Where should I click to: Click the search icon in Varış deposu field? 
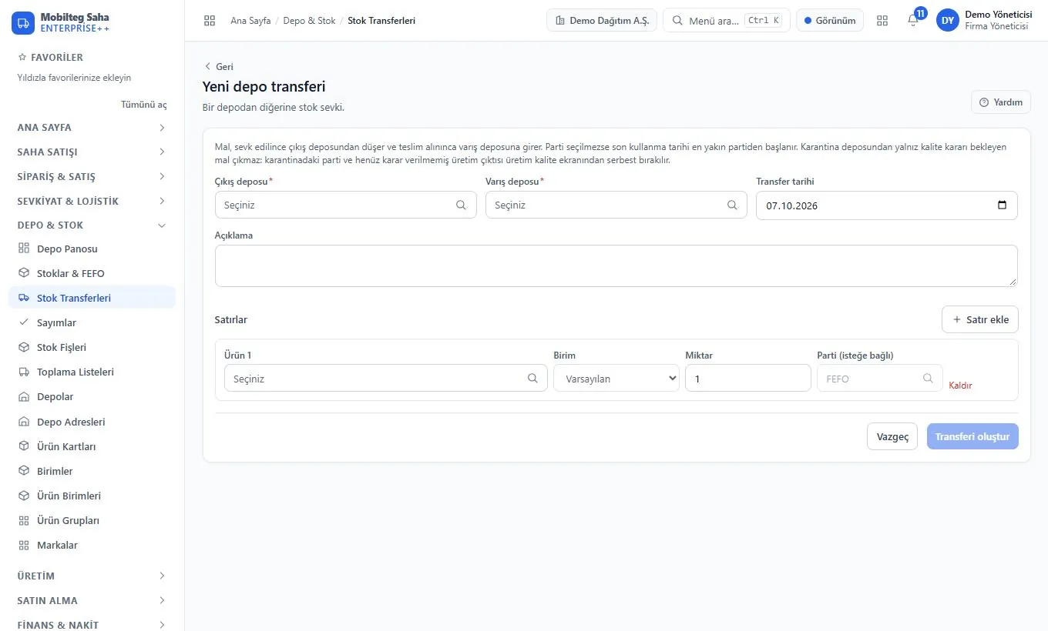(x=732, y=205)
